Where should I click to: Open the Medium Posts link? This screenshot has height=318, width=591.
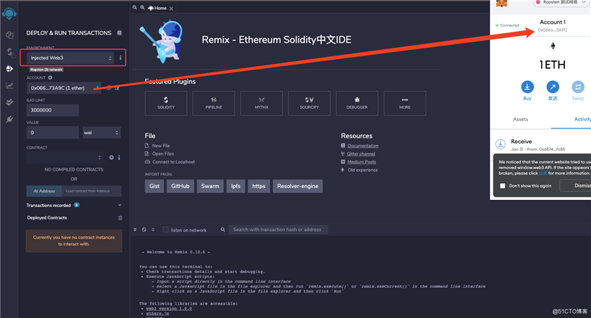tap(362, 162)
